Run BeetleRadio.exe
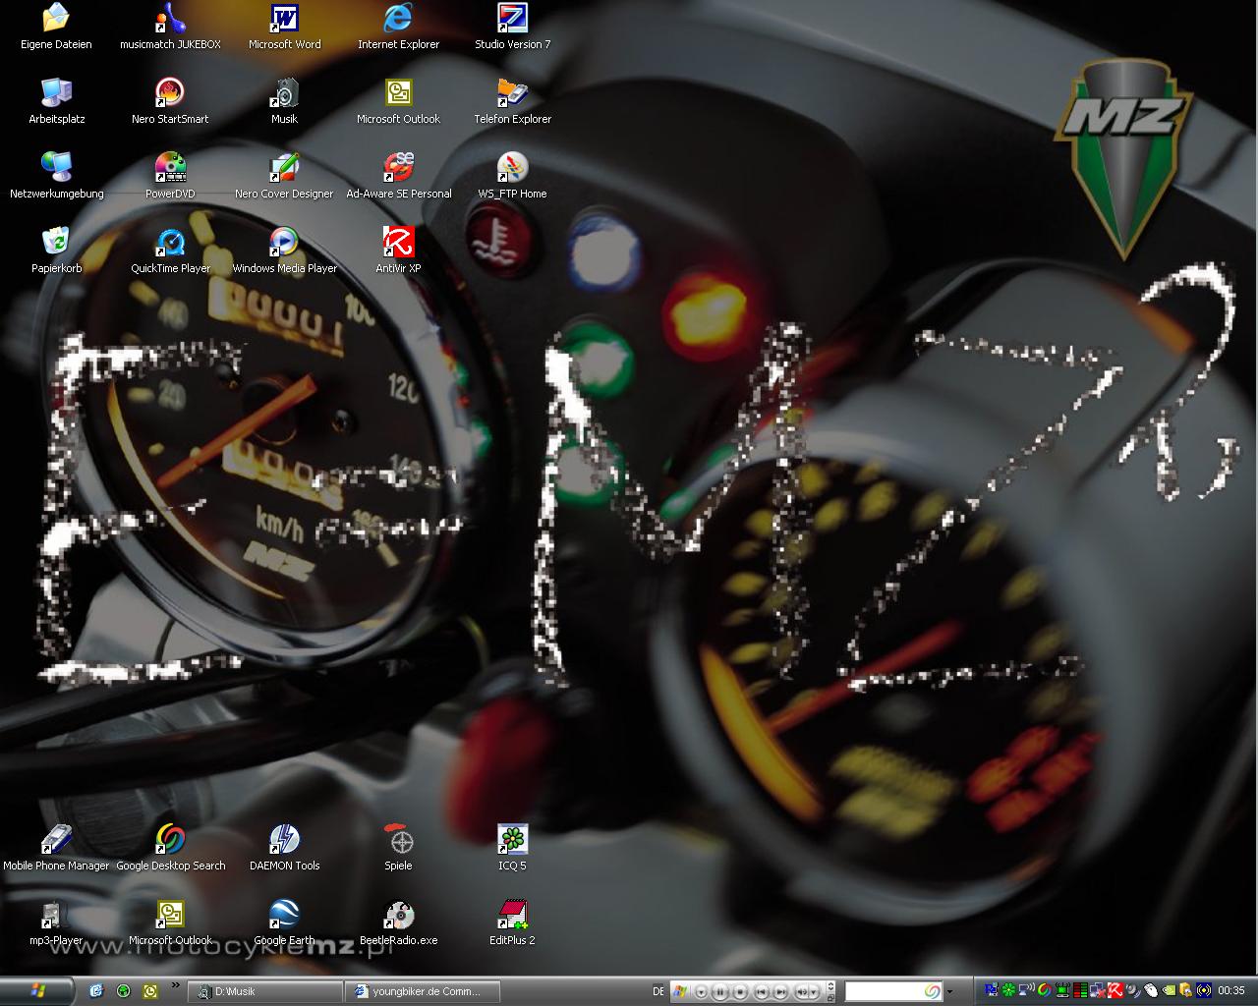 [398, 922]
